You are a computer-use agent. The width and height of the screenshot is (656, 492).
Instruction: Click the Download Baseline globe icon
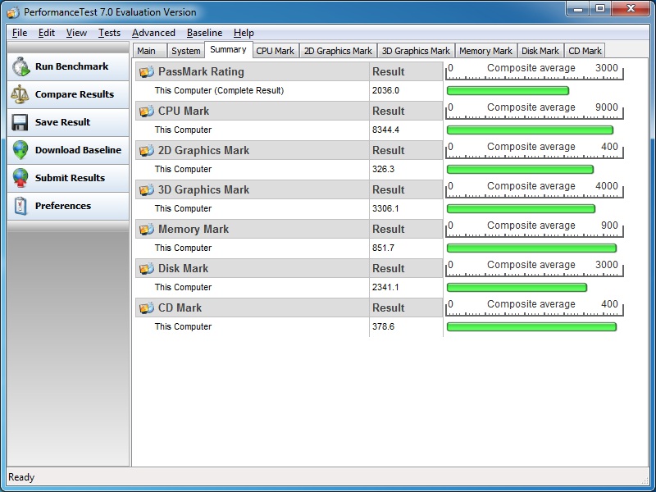point(20,150)
